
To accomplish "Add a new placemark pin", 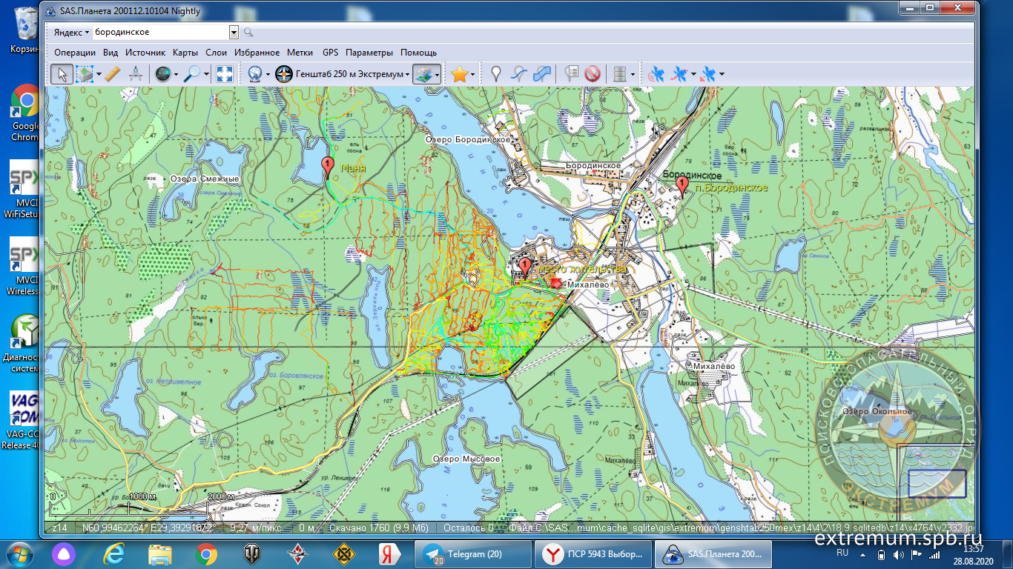I will pos(496,74).
